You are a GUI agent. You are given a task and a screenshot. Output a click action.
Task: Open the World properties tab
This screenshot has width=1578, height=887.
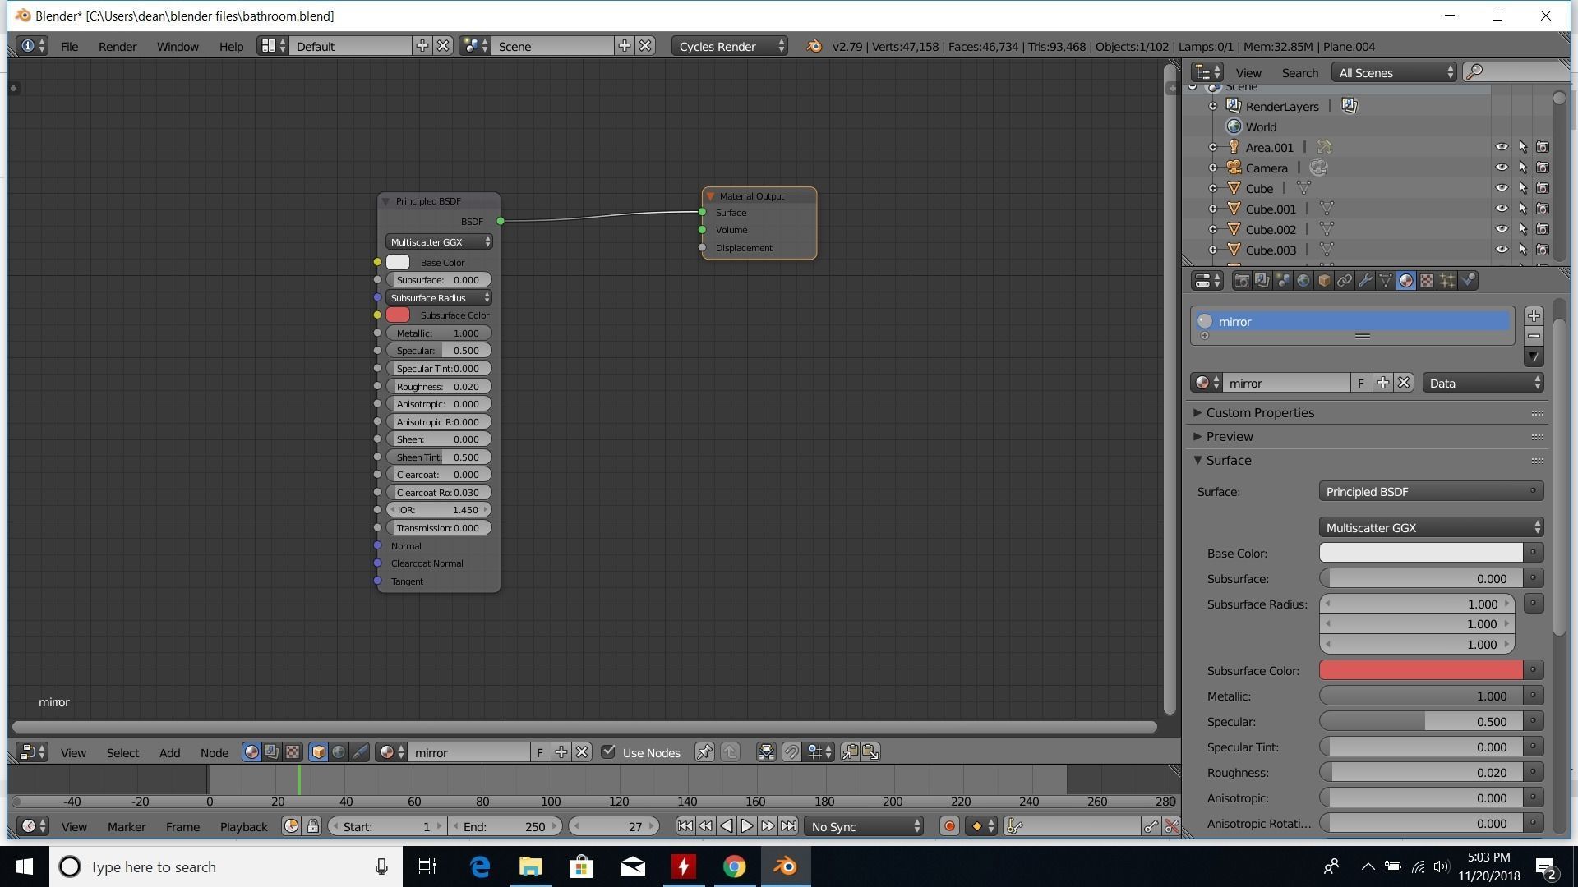click(1303, 281)
